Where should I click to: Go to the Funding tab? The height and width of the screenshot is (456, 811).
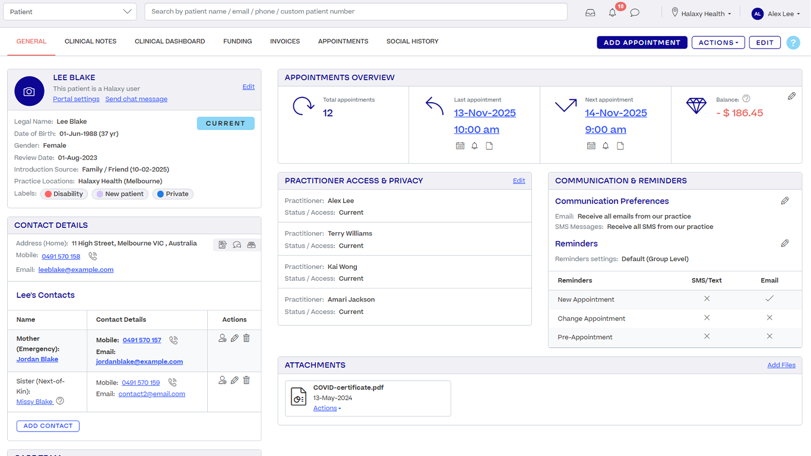point(237,42)
